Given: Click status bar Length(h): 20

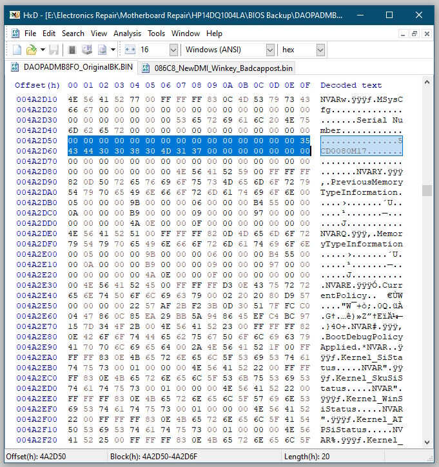Looking at the screenshot, I should (307, 457).
